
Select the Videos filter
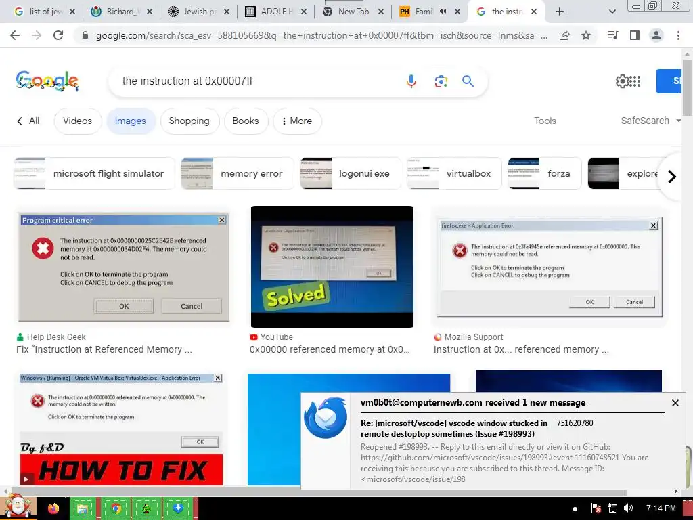pyautogui.click(x=77, y=121)
